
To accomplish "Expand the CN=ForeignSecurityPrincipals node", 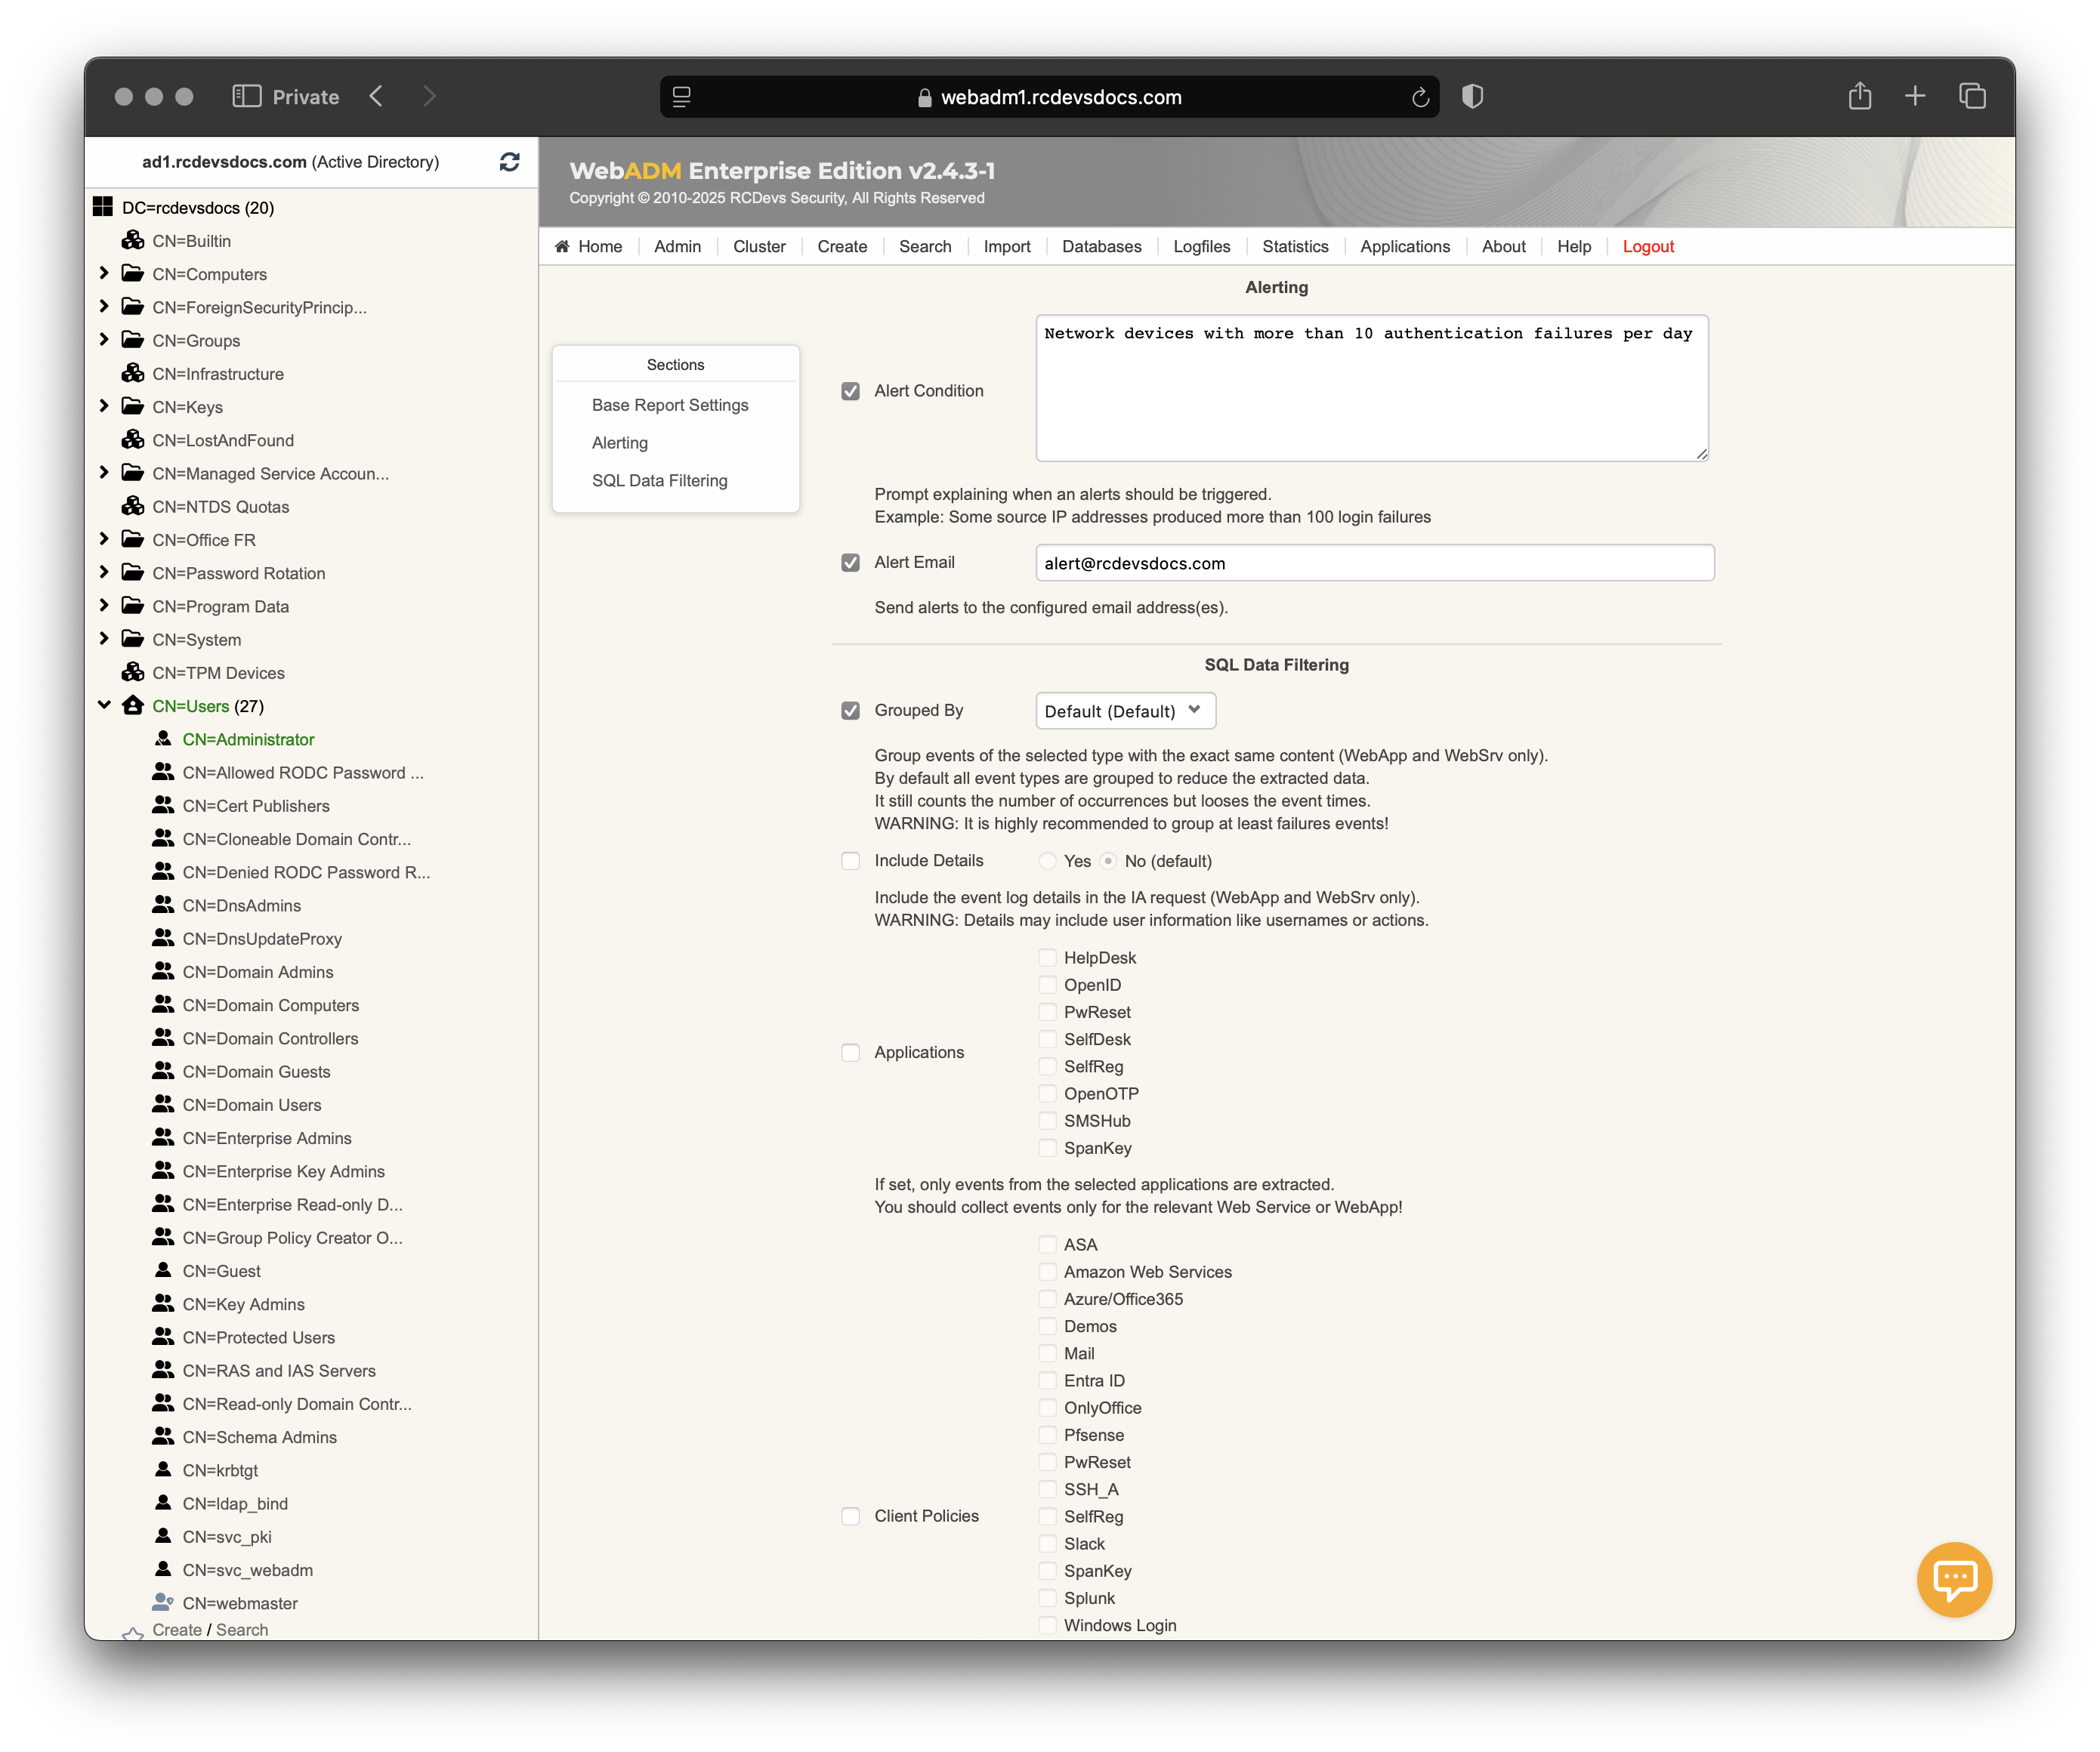I will (x=104, y=306).
